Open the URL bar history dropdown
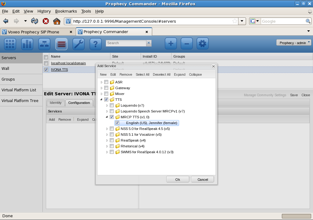313x220 pixels. coord(242,21)
